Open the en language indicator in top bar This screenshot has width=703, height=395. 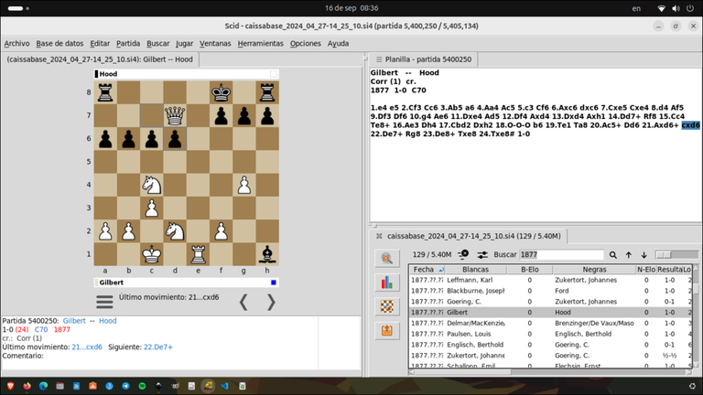[x=636, y=8]
